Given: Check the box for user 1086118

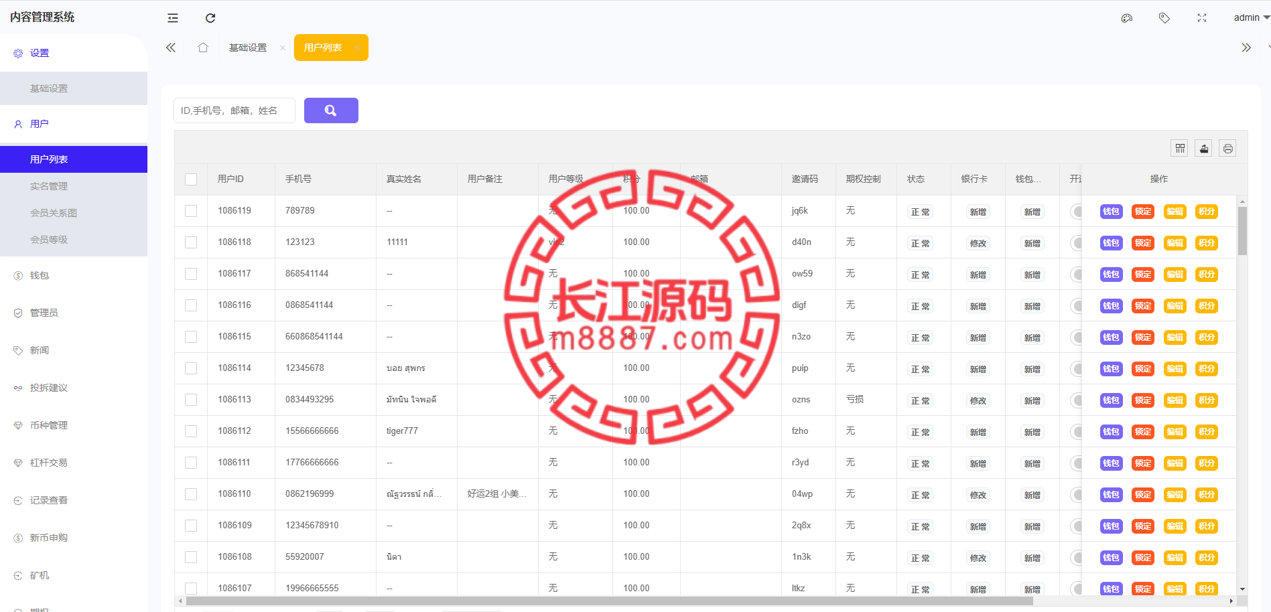Looking at the screenshot, I should [191, 242].
